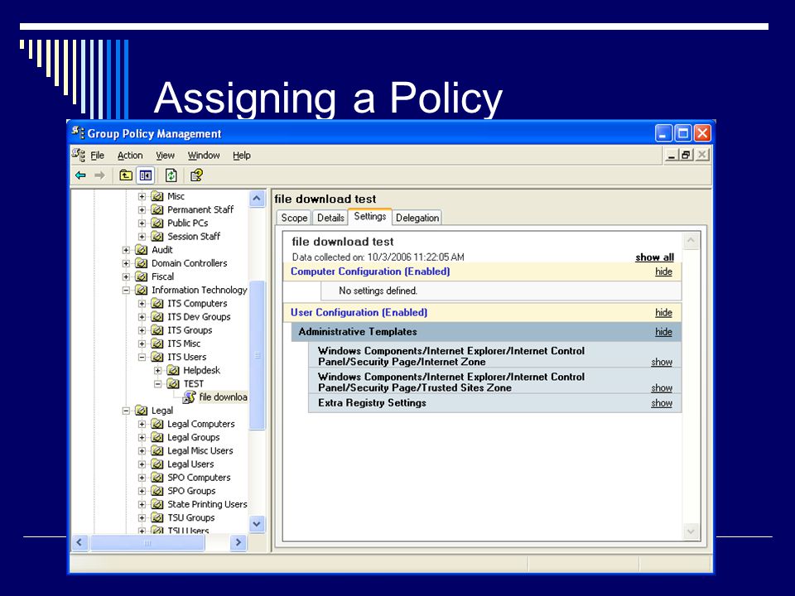Click the SPO Computers OU folder icon
The width and height of the screenshot is (795, 596).
[x=157, y=478]
